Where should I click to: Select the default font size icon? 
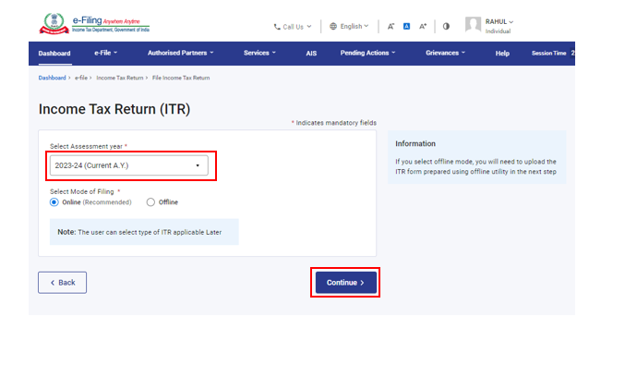coord(406,27)
